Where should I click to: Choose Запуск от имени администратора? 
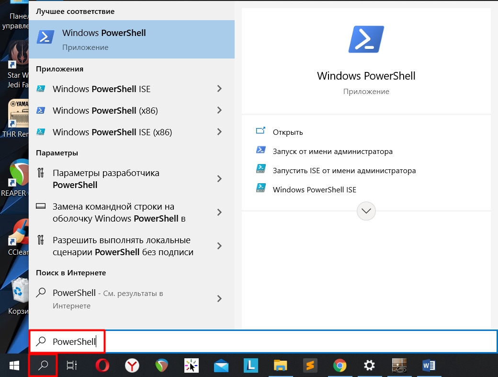pos(332,152)
